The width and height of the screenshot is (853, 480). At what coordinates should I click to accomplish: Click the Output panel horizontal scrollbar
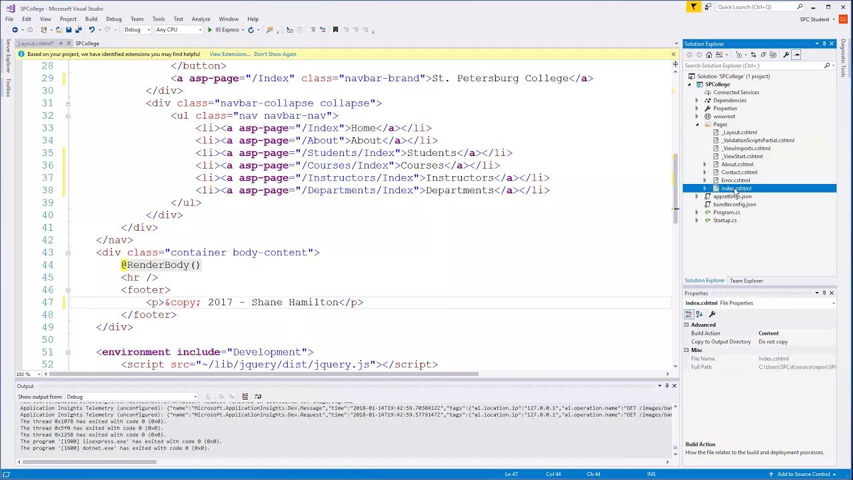(x=91, y=461)
